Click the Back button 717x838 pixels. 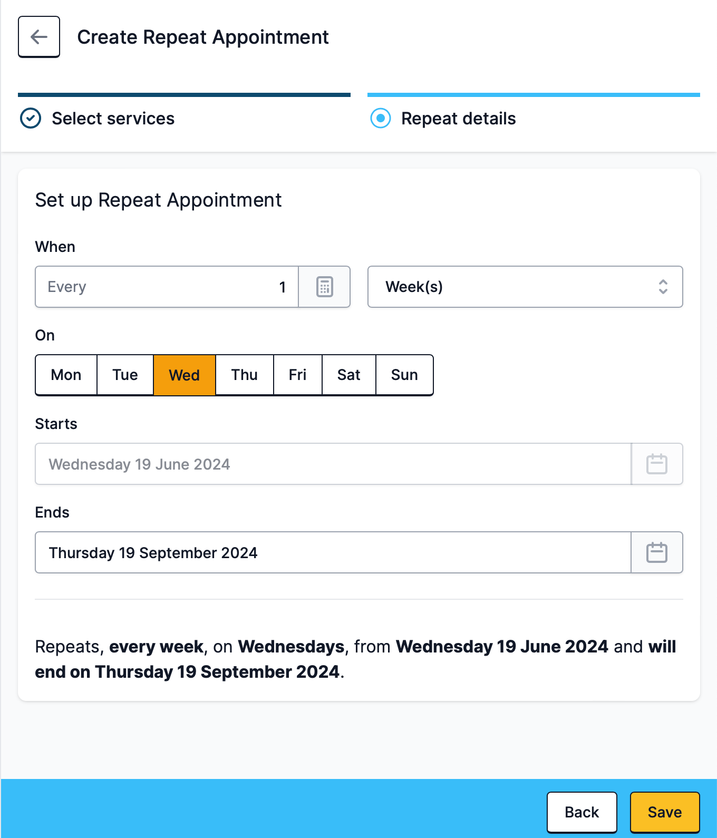(582, 812)
